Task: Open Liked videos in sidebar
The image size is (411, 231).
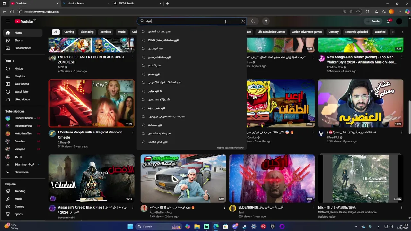Action: (x=23, y=99)
